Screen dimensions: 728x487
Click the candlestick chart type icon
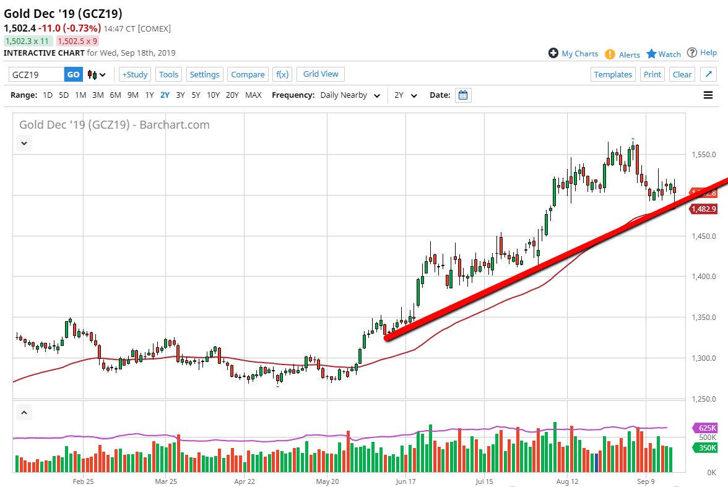point(93,75)
